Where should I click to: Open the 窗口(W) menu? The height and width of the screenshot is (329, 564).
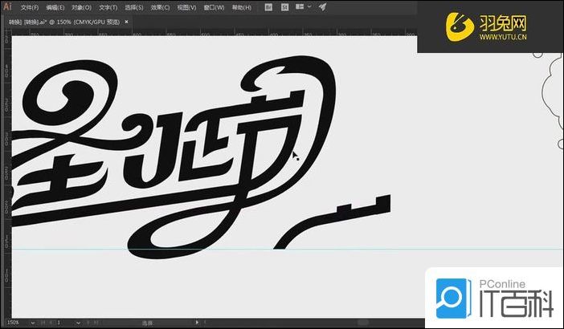click(214, 7)
